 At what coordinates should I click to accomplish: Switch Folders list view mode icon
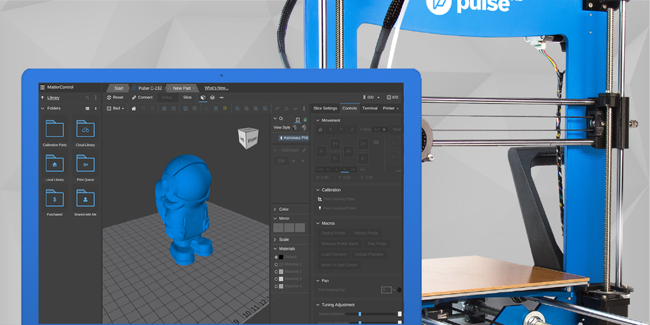(87, 108)
